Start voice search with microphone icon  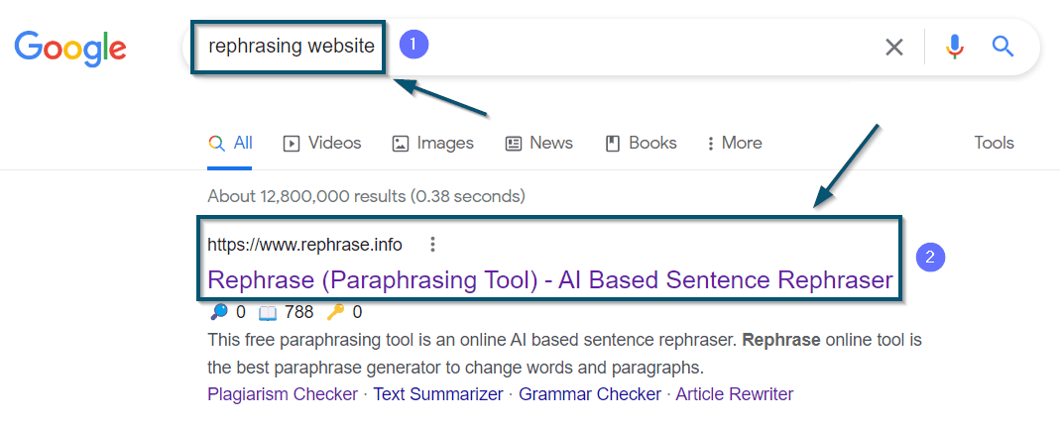click(954, 47)
